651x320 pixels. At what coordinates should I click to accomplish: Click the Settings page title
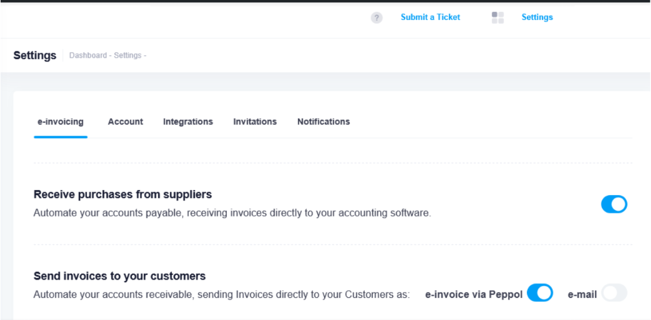[35, 55]
